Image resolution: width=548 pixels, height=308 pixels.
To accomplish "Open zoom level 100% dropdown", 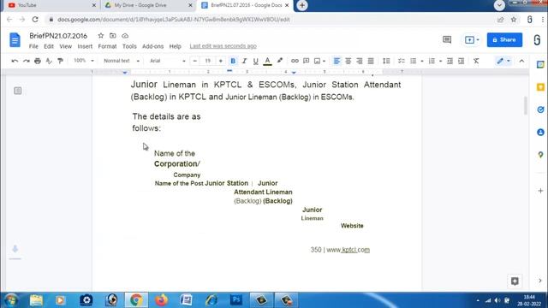I will click(x=84, y=61).
